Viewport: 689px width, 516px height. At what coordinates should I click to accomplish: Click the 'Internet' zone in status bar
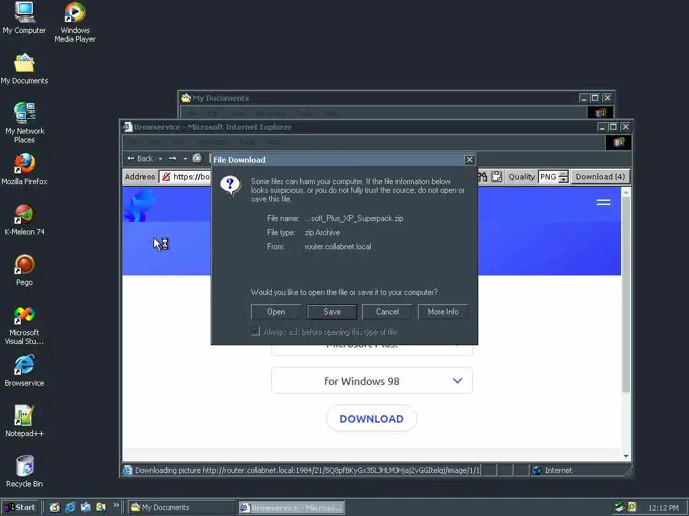(558, 470)
